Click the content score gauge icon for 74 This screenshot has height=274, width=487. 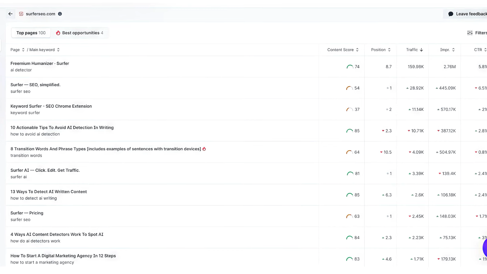(350, 67)
